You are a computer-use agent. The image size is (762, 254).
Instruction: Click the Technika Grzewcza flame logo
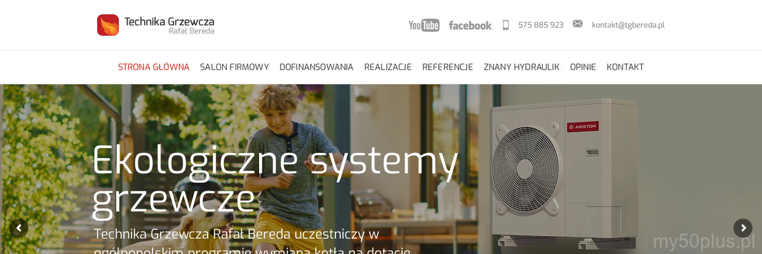pos(108,25)
